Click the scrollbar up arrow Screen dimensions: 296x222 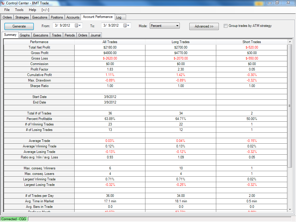(x=290, y=42)
